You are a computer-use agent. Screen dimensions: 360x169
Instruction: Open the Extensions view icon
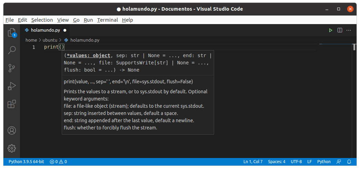click(12, 104)
